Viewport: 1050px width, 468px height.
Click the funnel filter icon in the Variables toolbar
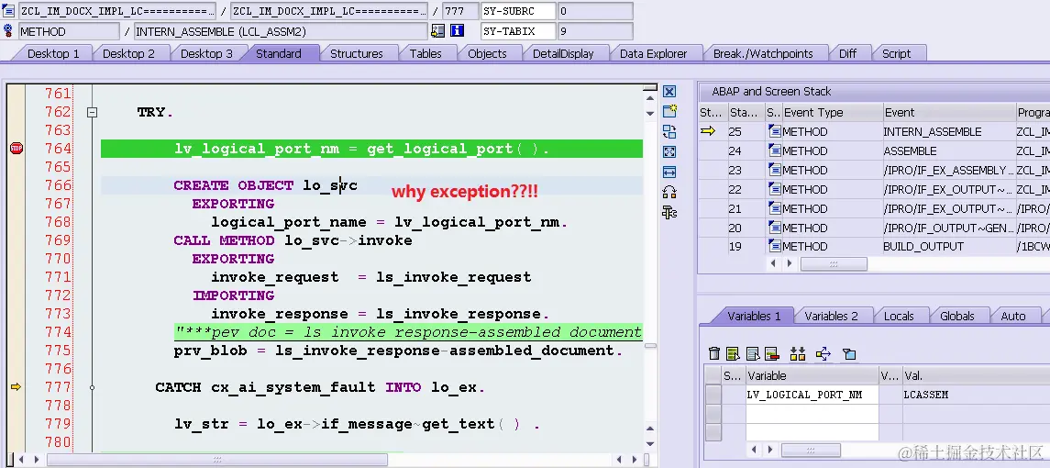pyautogui.click(x=849, y=353)
